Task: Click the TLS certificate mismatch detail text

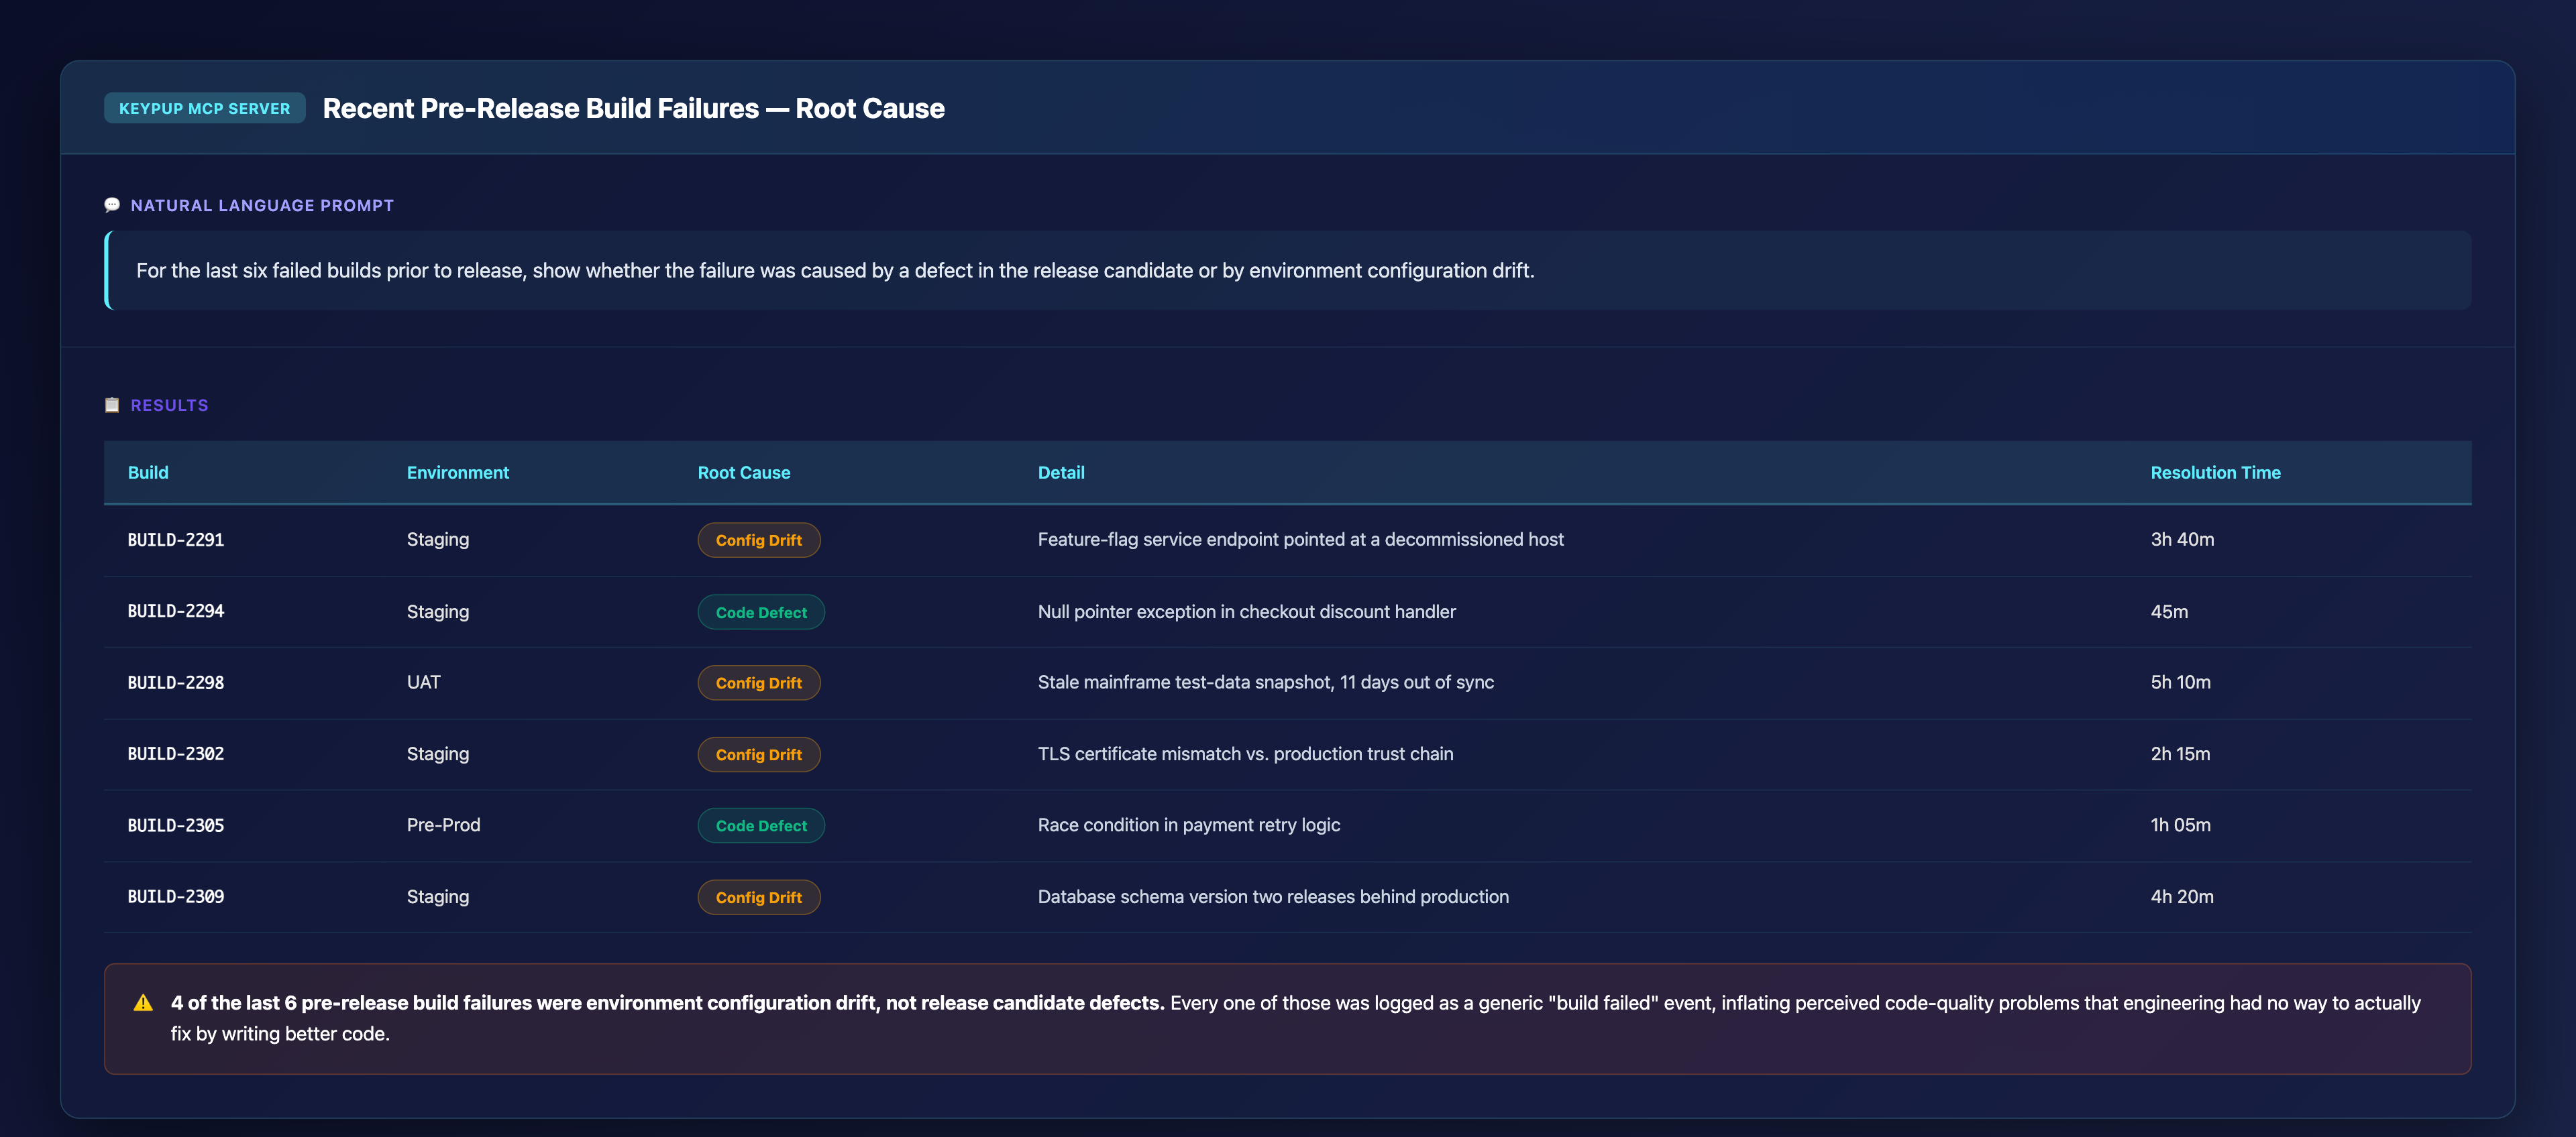Action: [1245, 754]
